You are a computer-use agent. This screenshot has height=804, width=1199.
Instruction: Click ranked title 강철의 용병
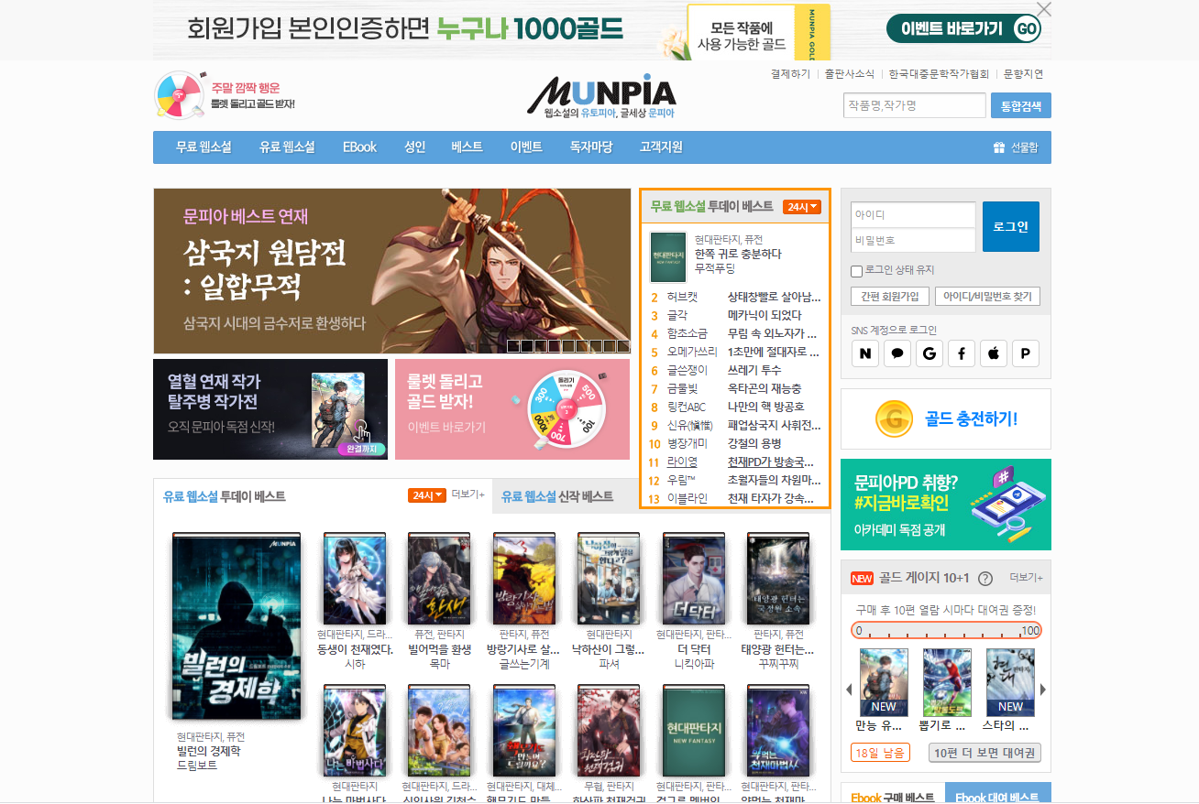[754, 443]
